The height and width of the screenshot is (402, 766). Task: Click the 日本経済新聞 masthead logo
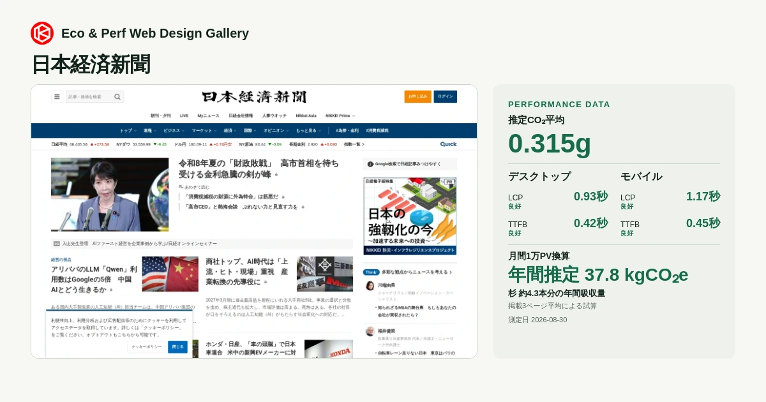click(254, 97)
